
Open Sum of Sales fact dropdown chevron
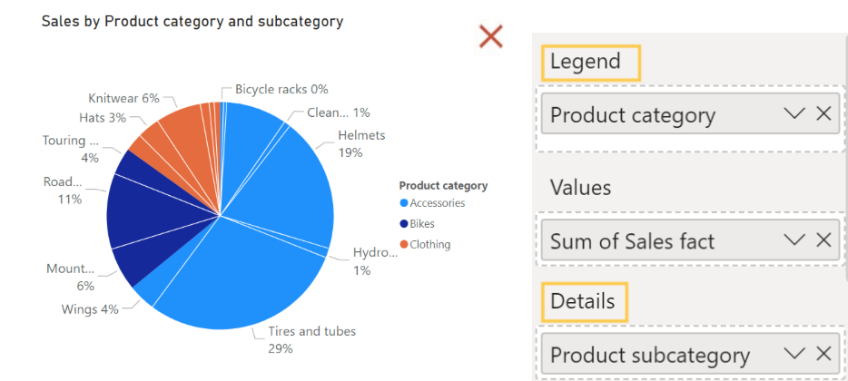pos(794,240)
